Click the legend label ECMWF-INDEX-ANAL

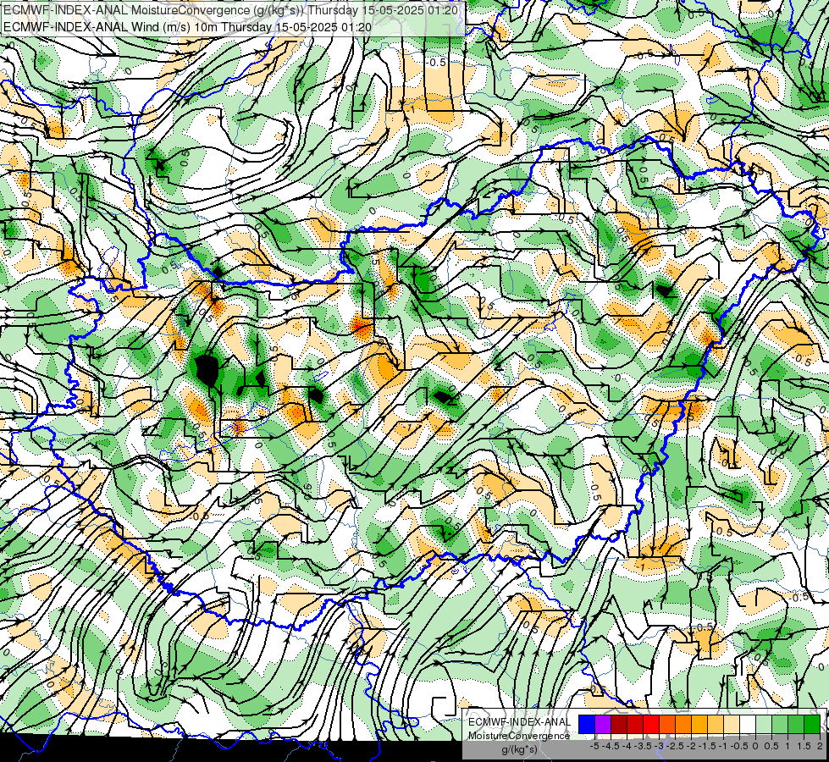pyautogui.click(x=519, y=722)
